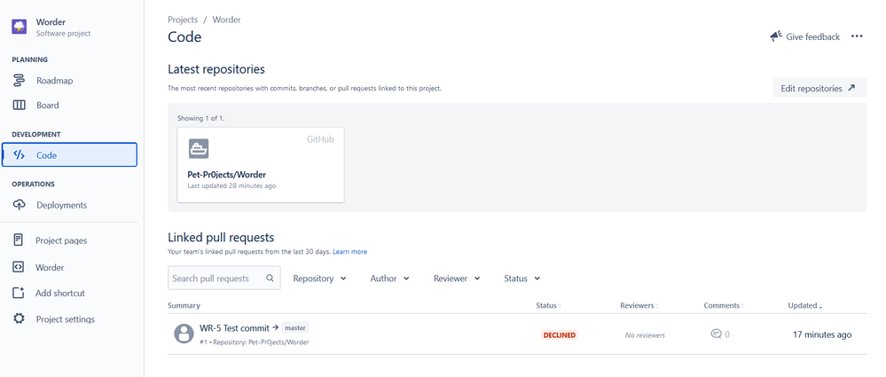886x377 pixels.
Task: Click Projects in the breadcrumb
Action: pos(183,20)
